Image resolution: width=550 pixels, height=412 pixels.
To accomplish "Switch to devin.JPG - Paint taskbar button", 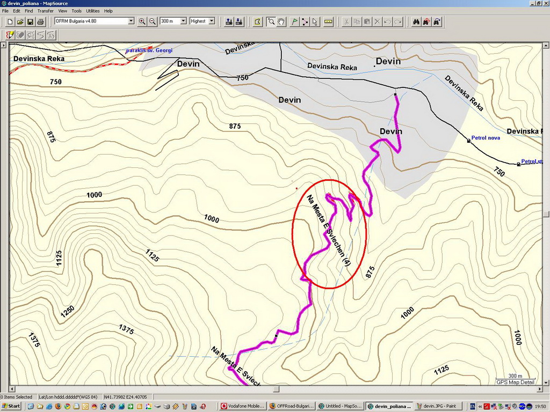I will tap(439, 406).
